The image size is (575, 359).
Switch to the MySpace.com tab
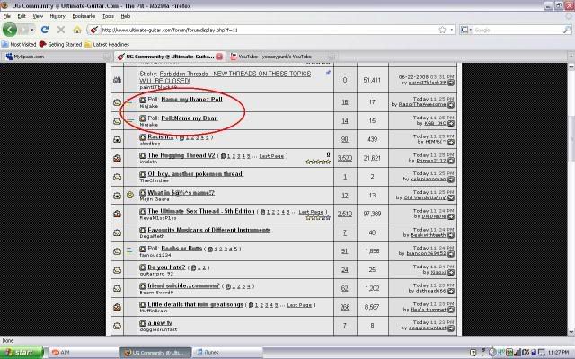[56, 57]
